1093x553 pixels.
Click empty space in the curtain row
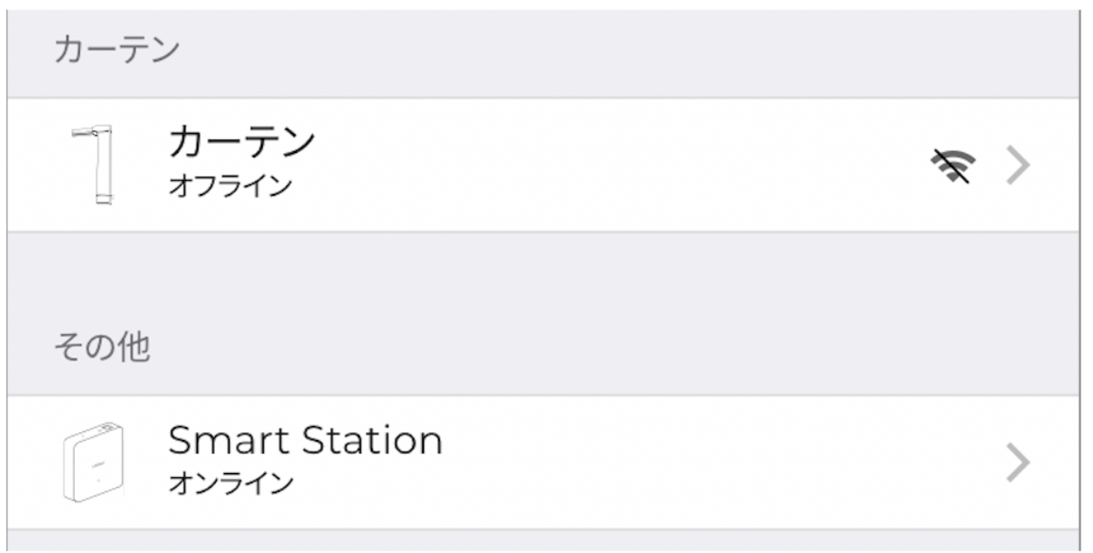click(x=609, y=165)
